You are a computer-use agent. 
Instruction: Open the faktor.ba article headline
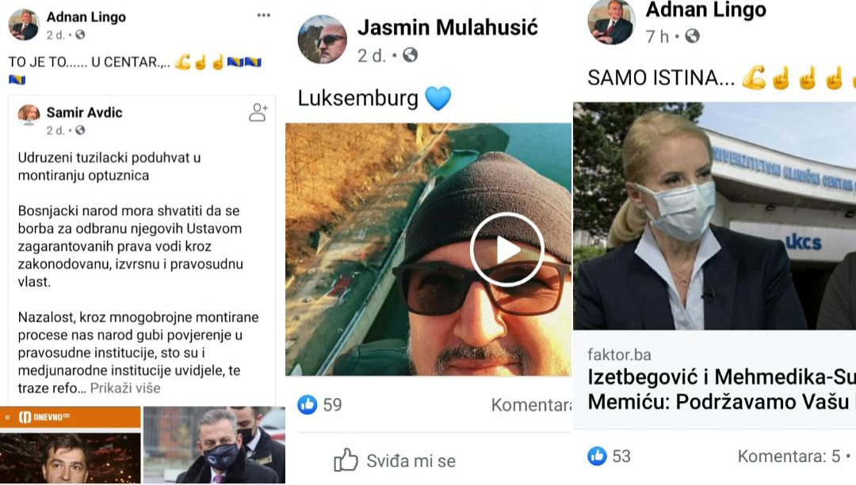[x=722, y=389]
